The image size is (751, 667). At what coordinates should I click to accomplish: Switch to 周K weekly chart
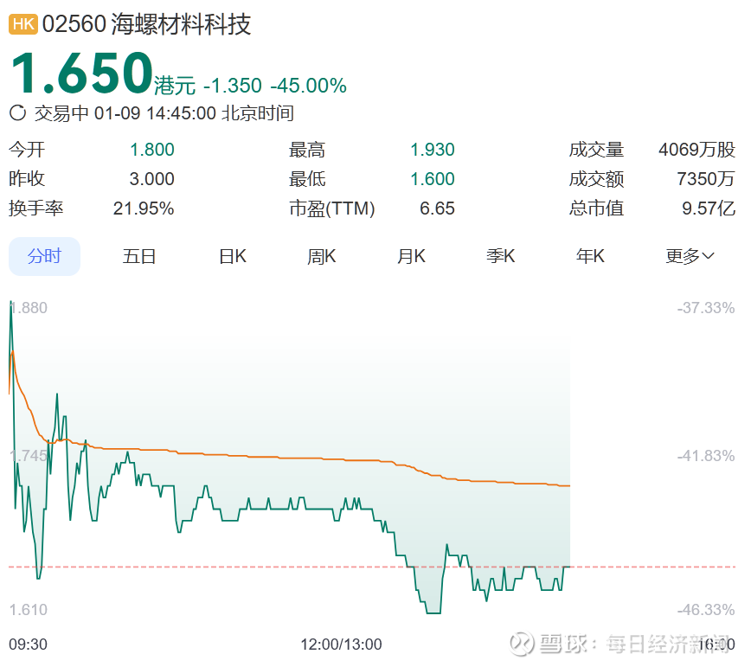pos(321,256)
